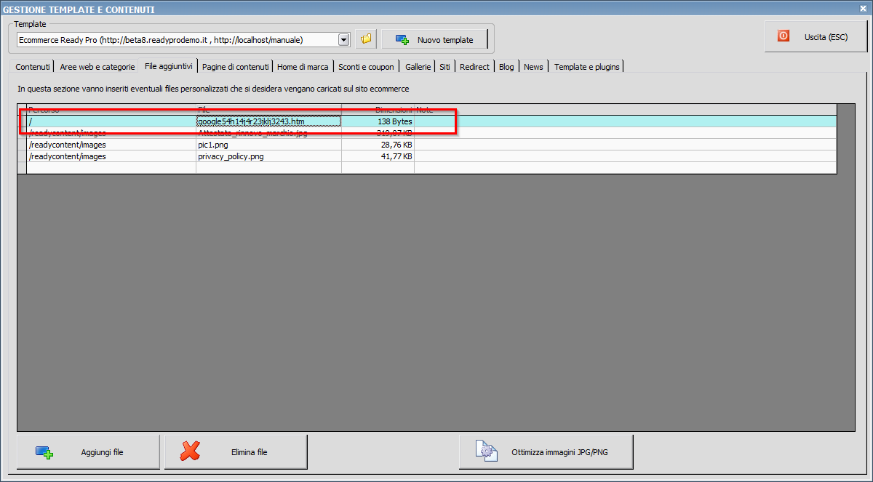873x482 pixels.
Task: Open the Aree web e categorie tab
Action: (97, 66)
